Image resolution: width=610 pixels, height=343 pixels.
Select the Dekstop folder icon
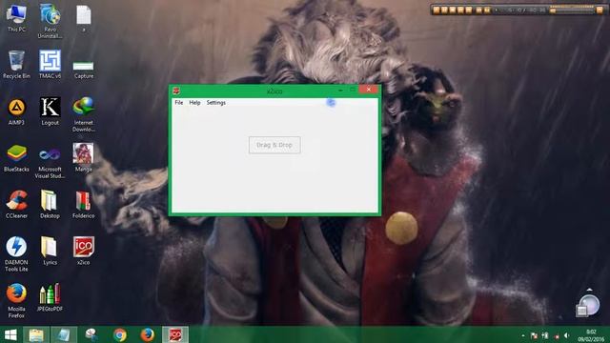(x=50, y=205)
